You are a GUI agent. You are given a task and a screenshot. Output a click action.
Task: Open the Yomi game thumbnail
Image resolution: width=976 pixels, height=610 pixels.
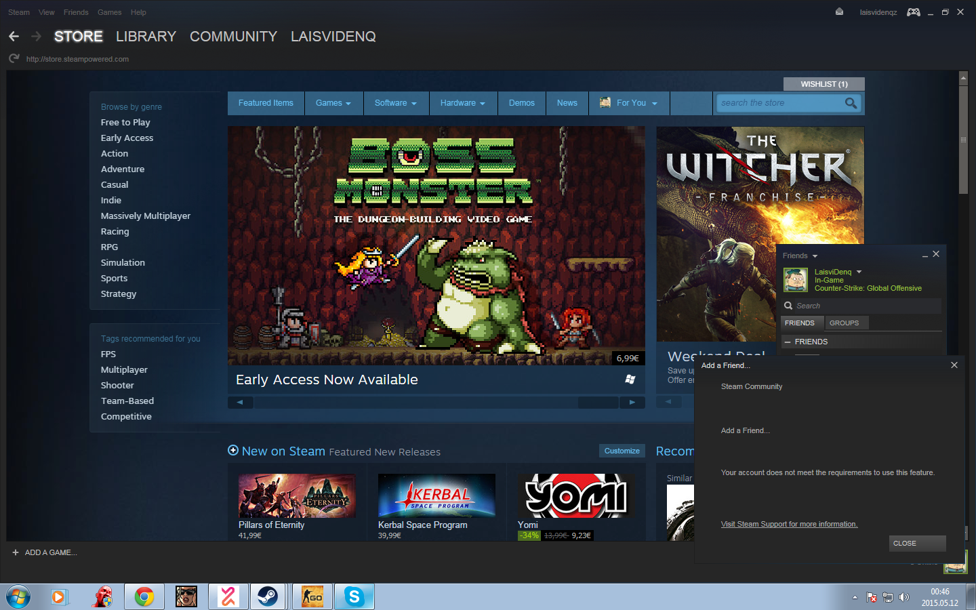[576, 495]
